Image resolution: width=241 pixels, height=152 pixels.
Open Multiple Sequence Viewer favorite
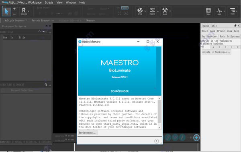pyautogui.click(x=16, y=20)
